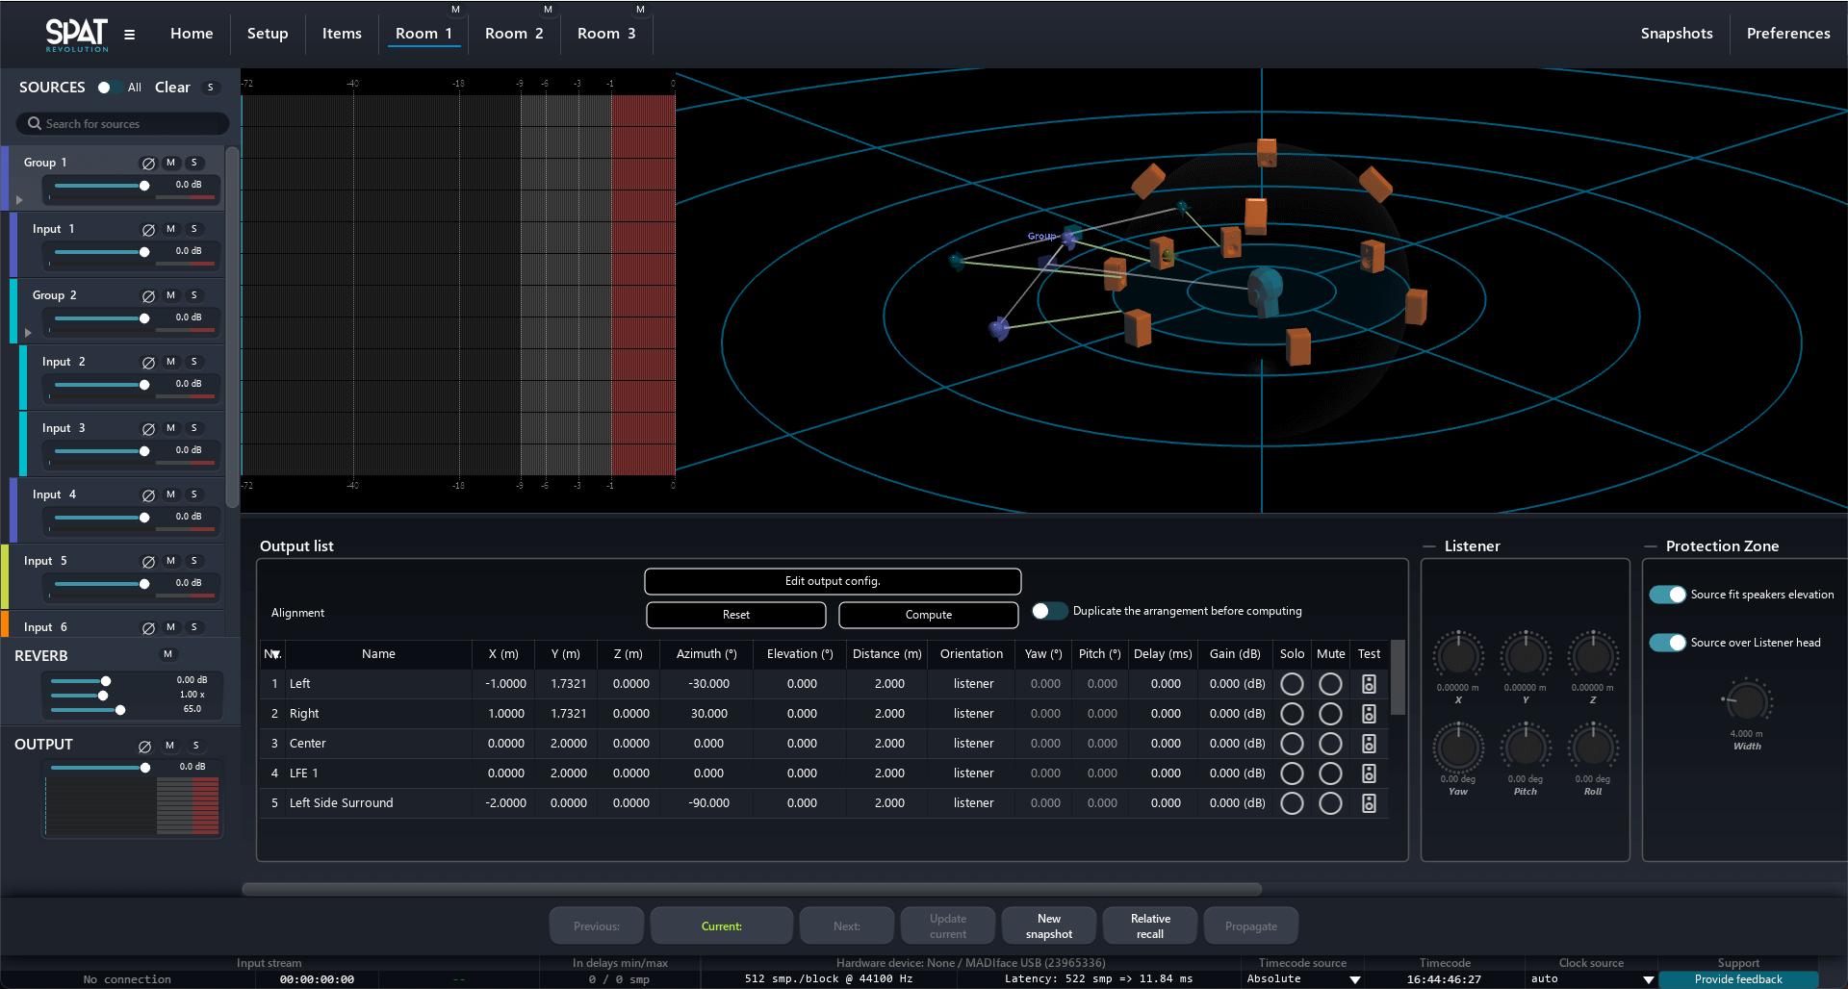This screenshot has width=1848, height=989.
Task: Click the speaker test icon for Left output
Action: [x=1369, y=684]
